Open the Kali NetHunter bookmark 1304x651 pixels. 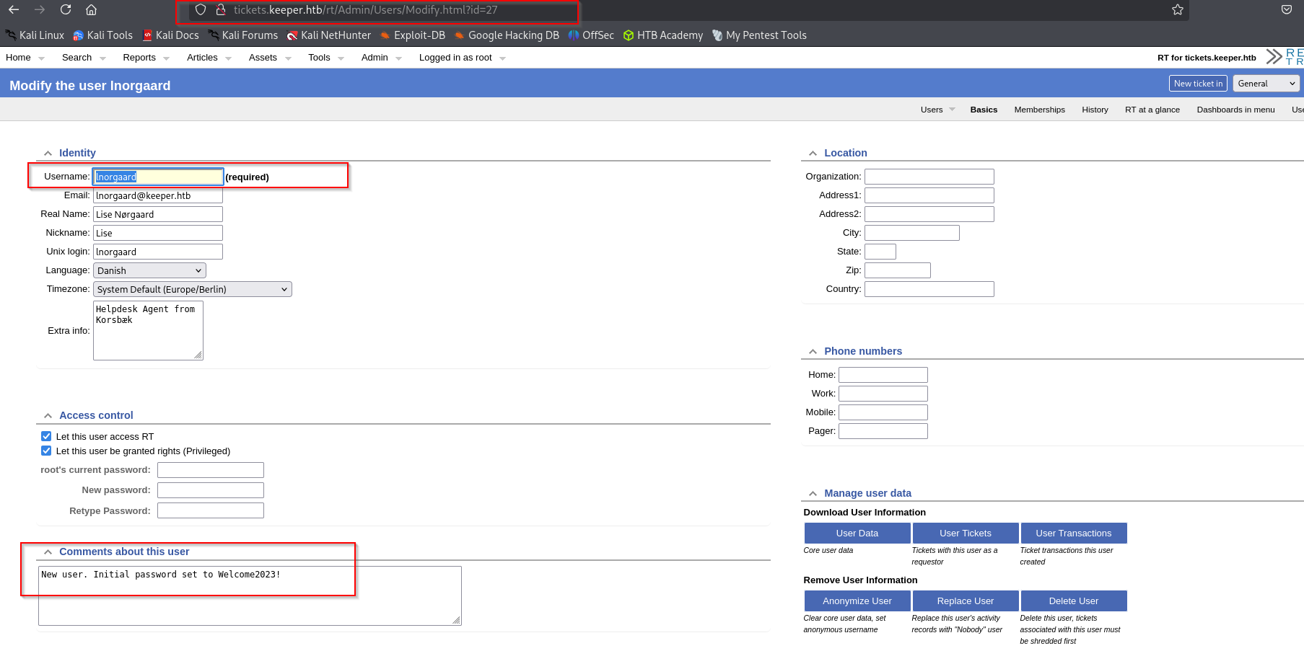pos(329,35)
